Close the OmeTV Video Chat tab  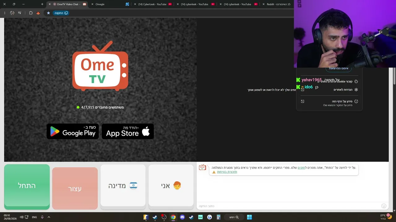(x=49, y=4)
